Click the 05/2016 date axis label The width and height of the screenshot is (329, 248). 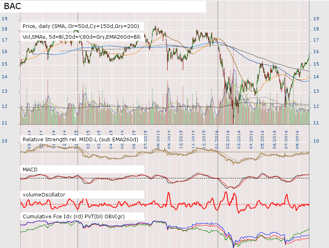coord(262,140)
